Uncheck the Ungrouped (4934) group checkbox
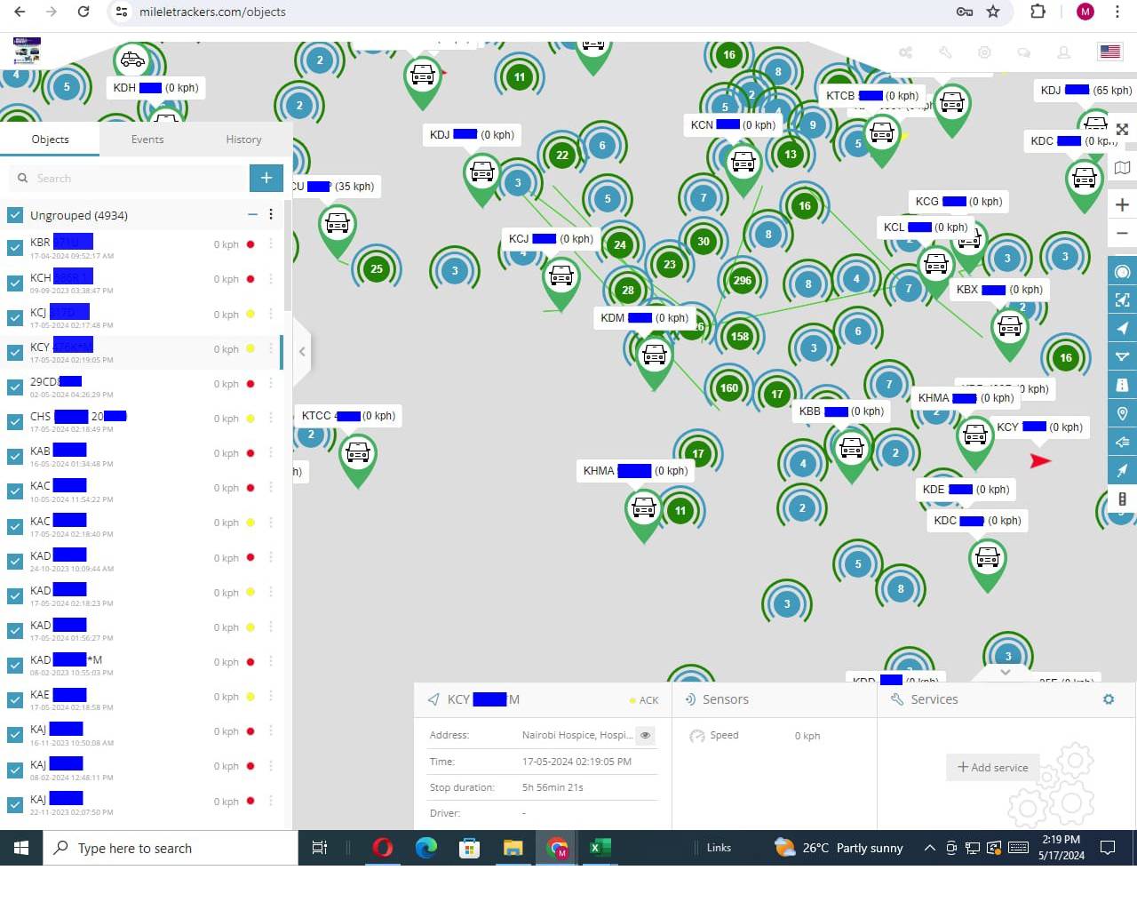Viewport: 1137px width, 910px height. tap(14, 214)
